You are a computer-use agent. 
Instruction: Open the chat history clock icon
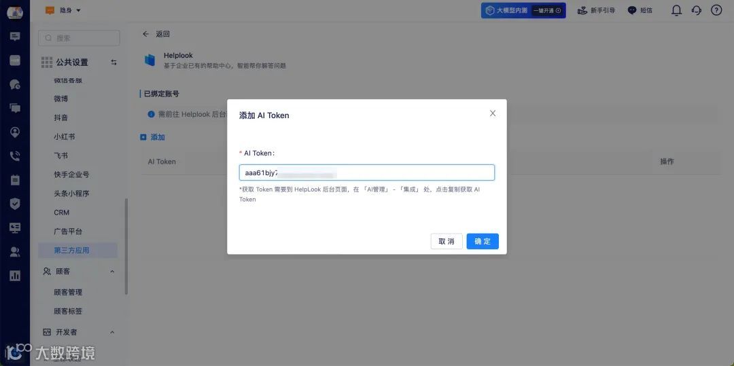click(15, 84)
